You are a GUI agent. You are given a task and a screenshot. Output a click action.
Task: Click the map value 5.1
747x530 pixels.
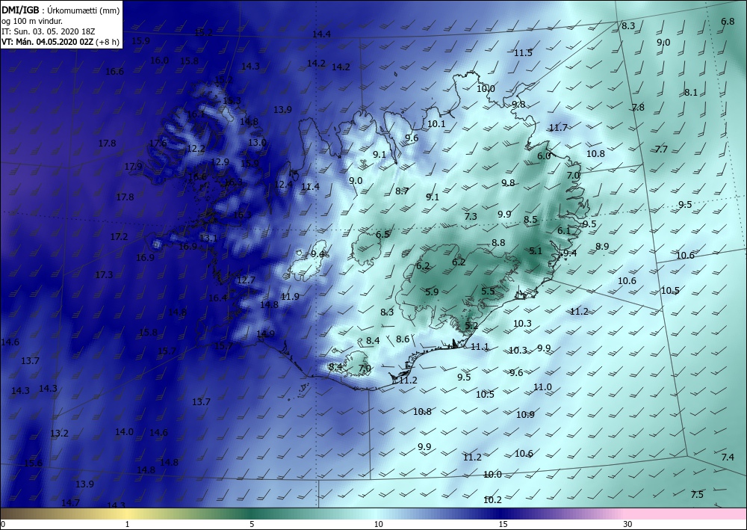[536, 251]
